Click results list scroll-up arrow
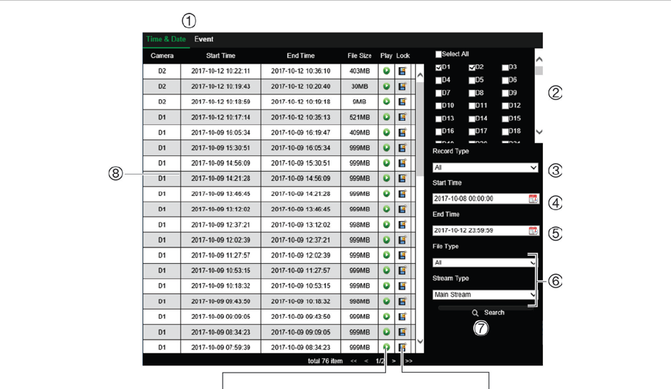The height and width of the screenshot is (389, 671). [420, 75]
